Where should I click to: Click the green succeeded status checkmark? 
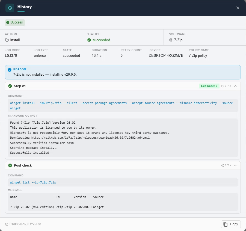click(x=89, y=40)
